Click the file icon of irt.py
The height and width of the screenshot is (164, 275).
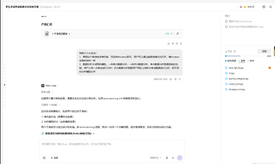coord(226,73)
